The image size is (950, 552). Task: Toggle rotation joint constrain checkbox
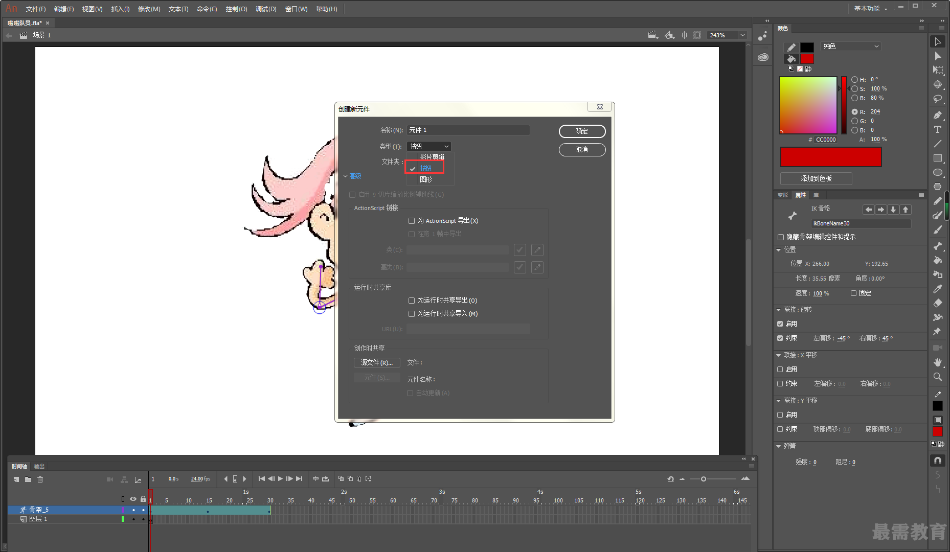[780, 338]
